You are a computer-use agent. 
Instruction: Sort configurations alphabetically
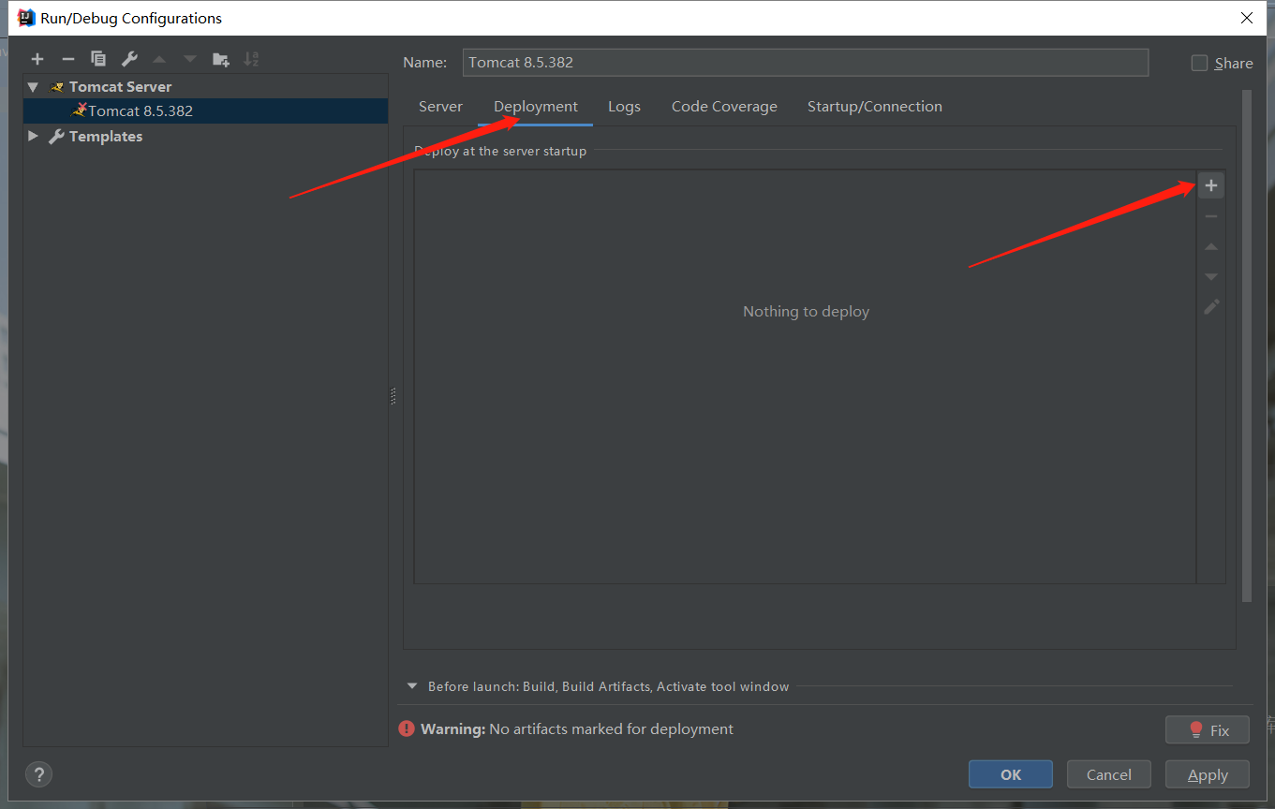(x=251, y=59)
